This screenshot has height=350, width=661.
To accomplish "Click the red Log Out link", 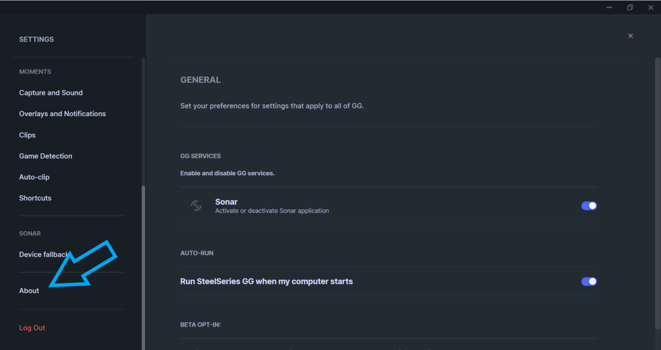I will (32, 328).
